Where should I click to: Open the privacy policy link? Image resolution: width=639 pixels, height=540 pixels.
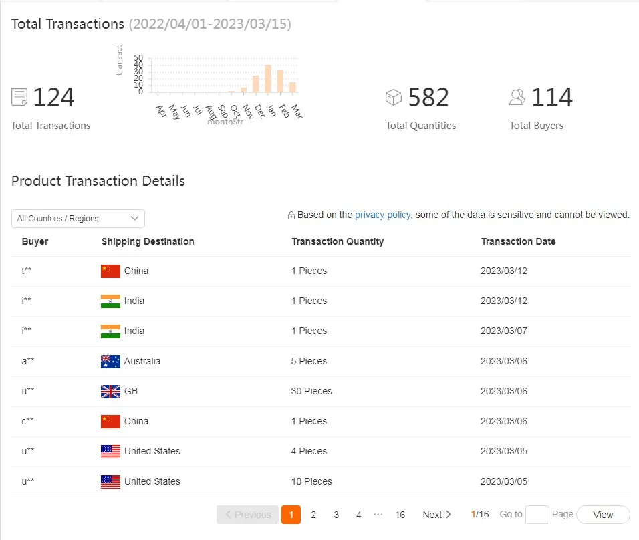click(x=382, y=215)
